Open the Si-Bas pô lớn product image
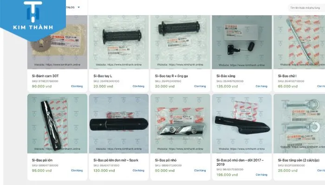The height and width of the screenshot is (185, 325). tap(58, 123)
